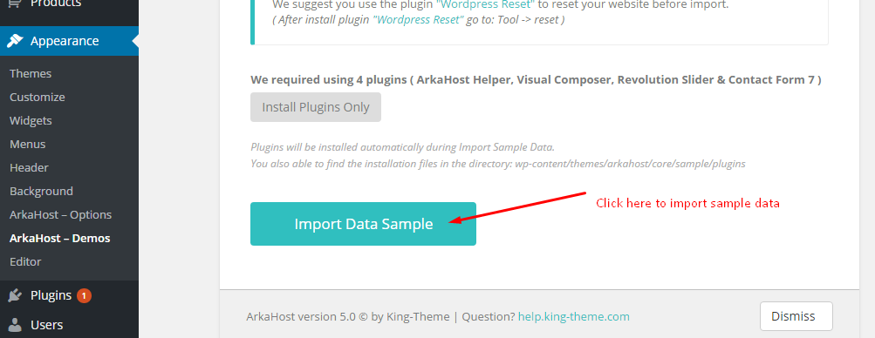Open the Themes submenu item
This screenshot has width=875, height=338.
[x=31, y=73]
